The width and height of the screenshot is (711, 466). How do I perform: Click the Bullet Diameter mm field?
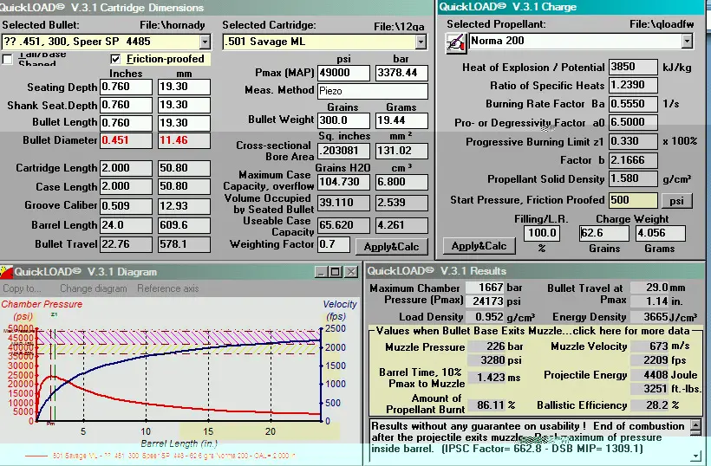pyautogui.click(x=184, y=140)
